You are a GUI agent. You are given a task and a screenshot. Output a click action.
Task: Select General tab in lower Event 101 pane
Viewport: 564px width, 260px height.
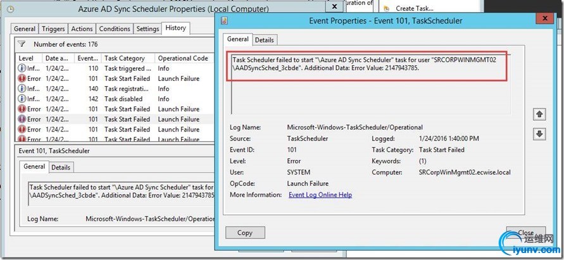coord(34,166)
